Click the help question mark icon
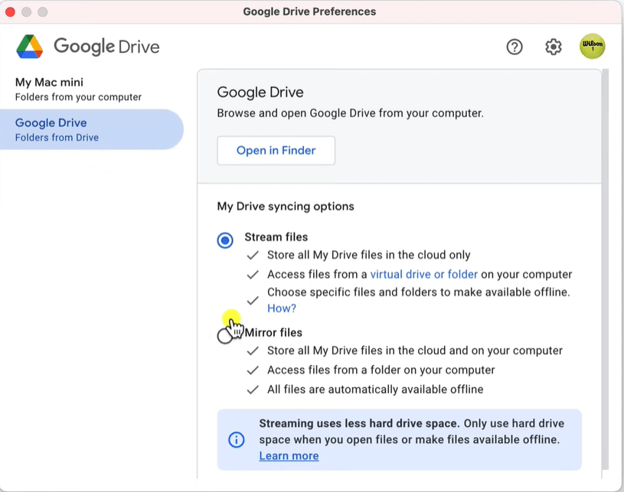Image resolution: width=624 pixels, height=492 pixels. (515, 47)
